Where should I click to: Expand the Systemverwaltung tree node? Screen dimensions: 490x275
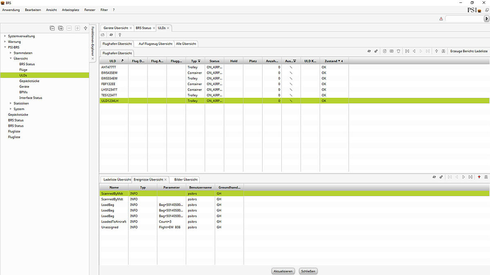point(5,36)
